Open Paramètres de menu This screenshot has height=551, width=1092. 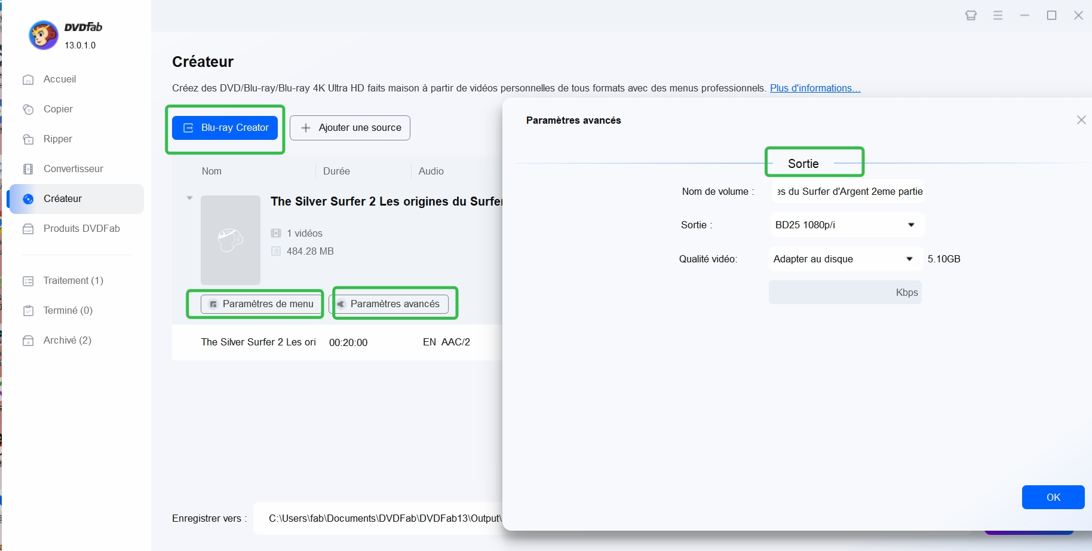[x=260, y=304]
